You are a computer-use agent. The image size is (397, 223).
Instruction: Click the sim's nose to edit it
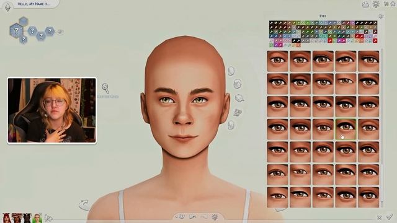(x=183, y=116)
